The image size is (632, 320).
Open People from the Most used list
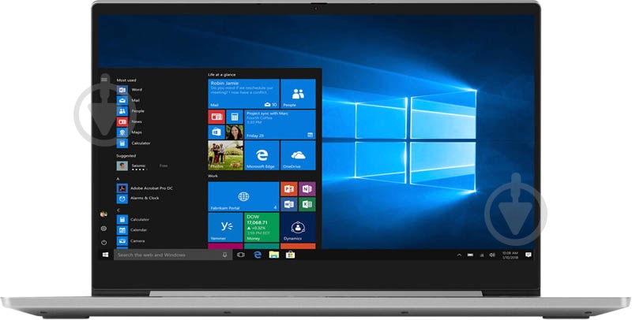(x=130, y=111)
